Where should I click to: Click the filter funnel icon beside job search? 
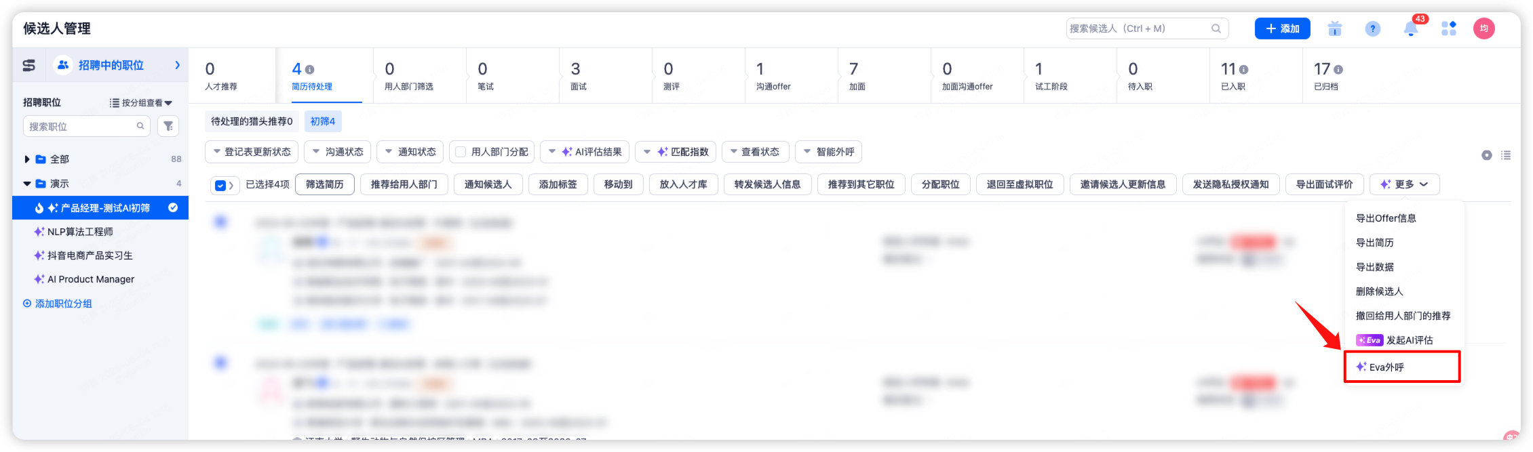click(x=168, y=126)
